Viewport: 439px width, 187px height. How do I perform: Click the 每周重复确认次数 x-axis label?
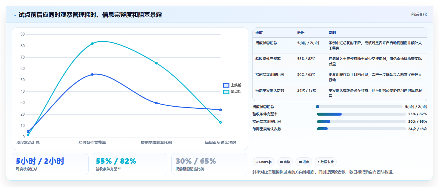[221, 142]
